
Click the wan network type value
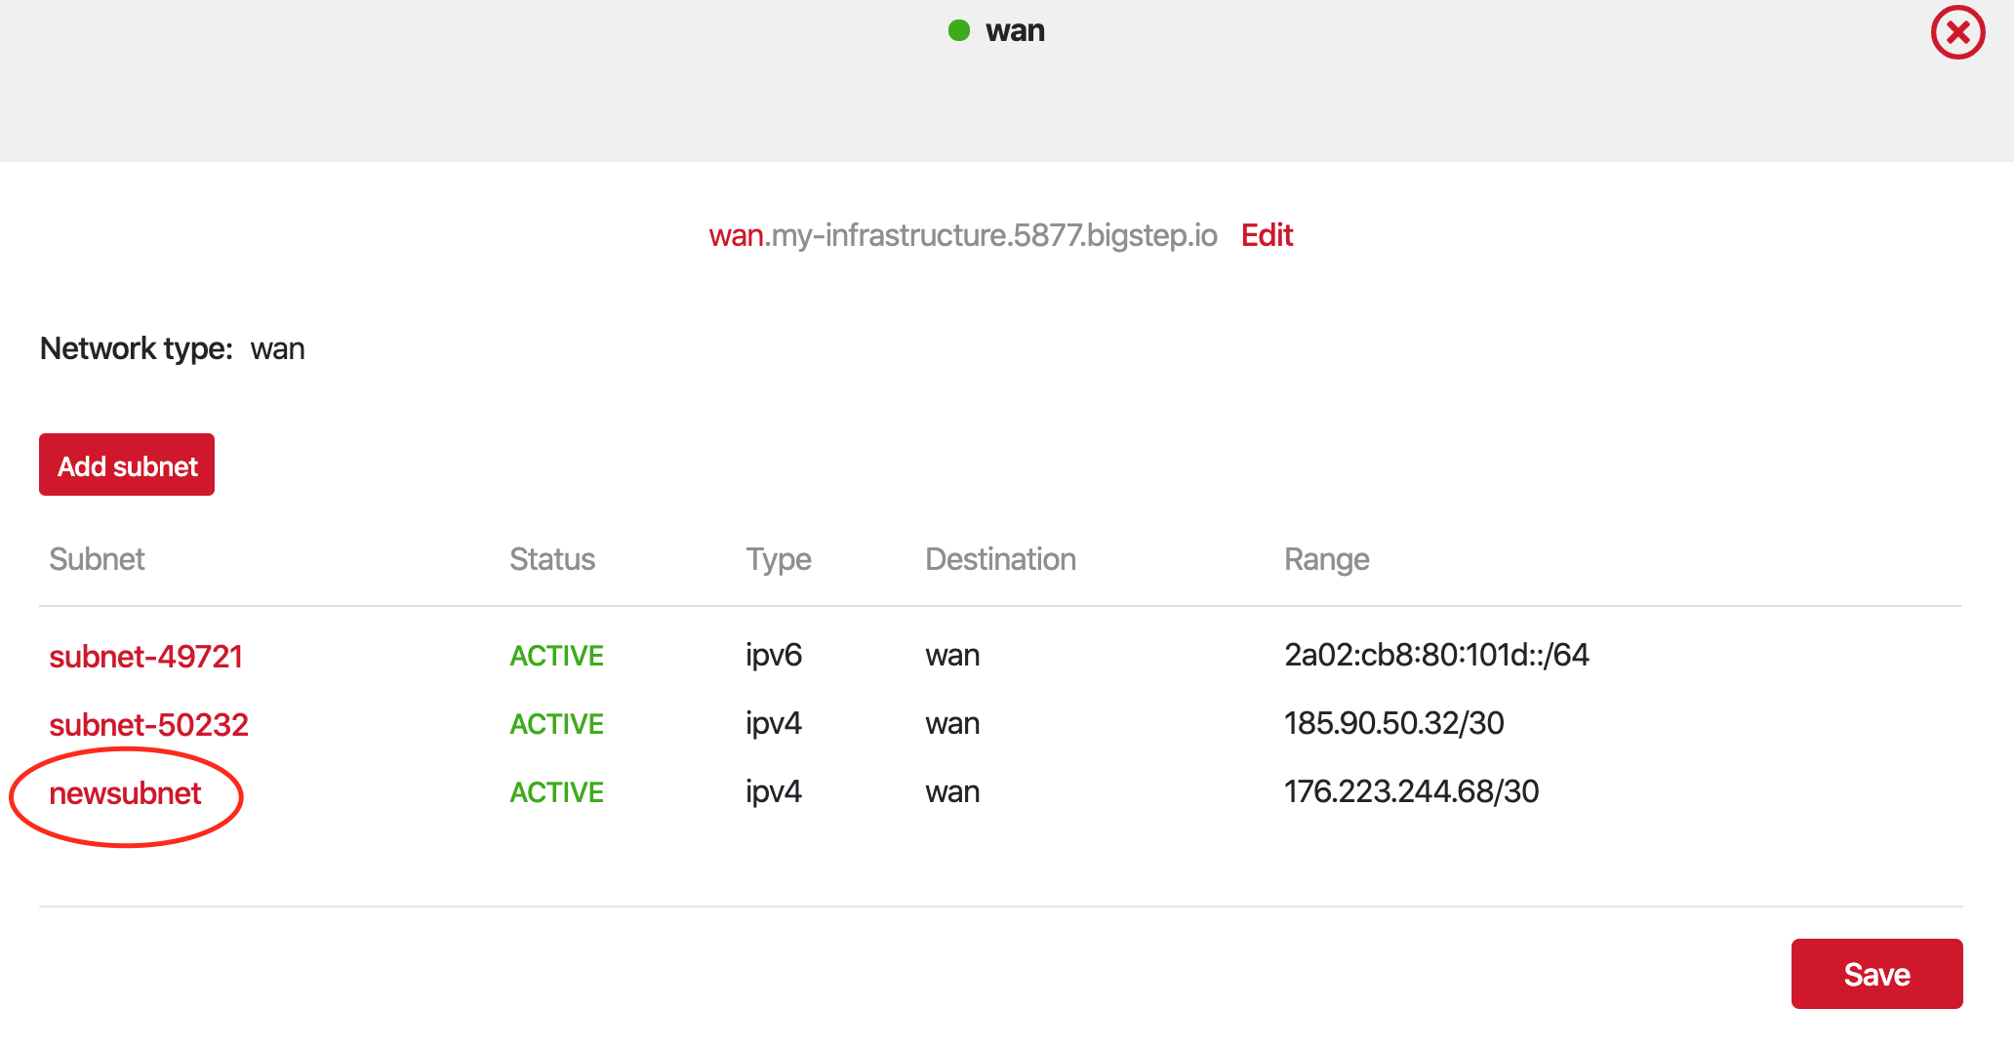point(277,350)
